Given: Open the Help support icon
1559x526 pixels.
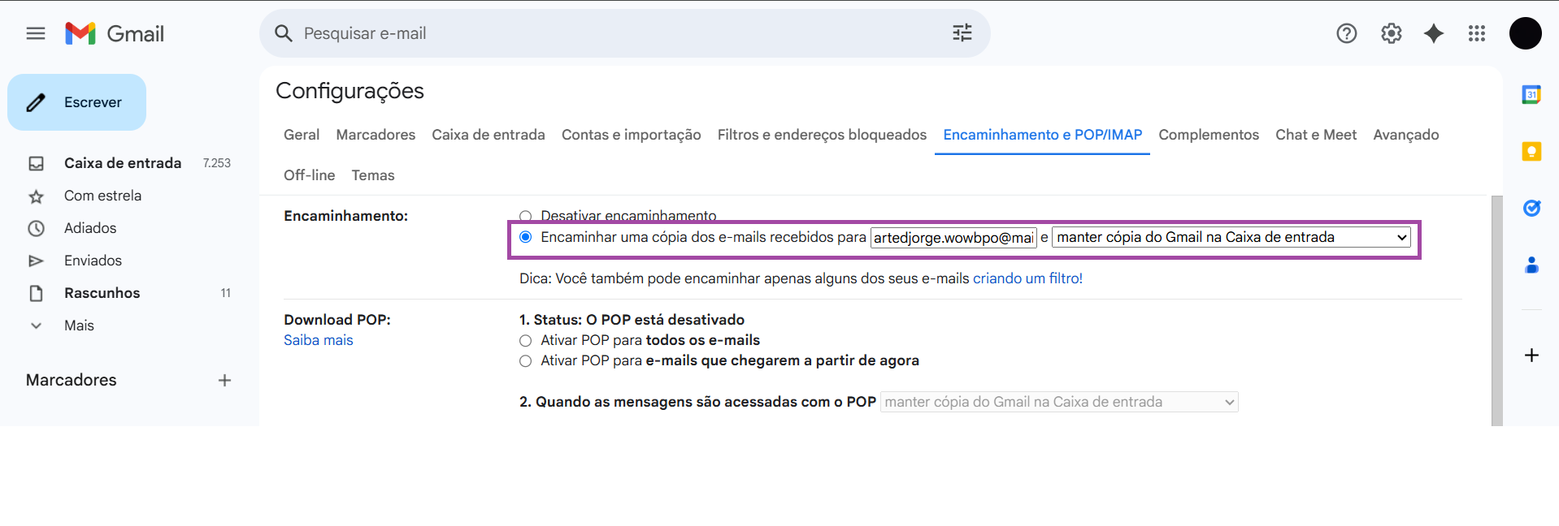Looking at the screenshot, I should pos(1346,33).
